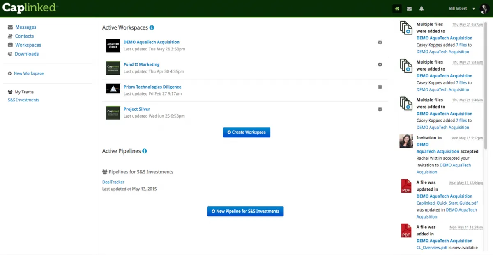Click the Wed May 13 5:12pm timestamp
This screenshot has height=255, width=493.
[467, 138]
